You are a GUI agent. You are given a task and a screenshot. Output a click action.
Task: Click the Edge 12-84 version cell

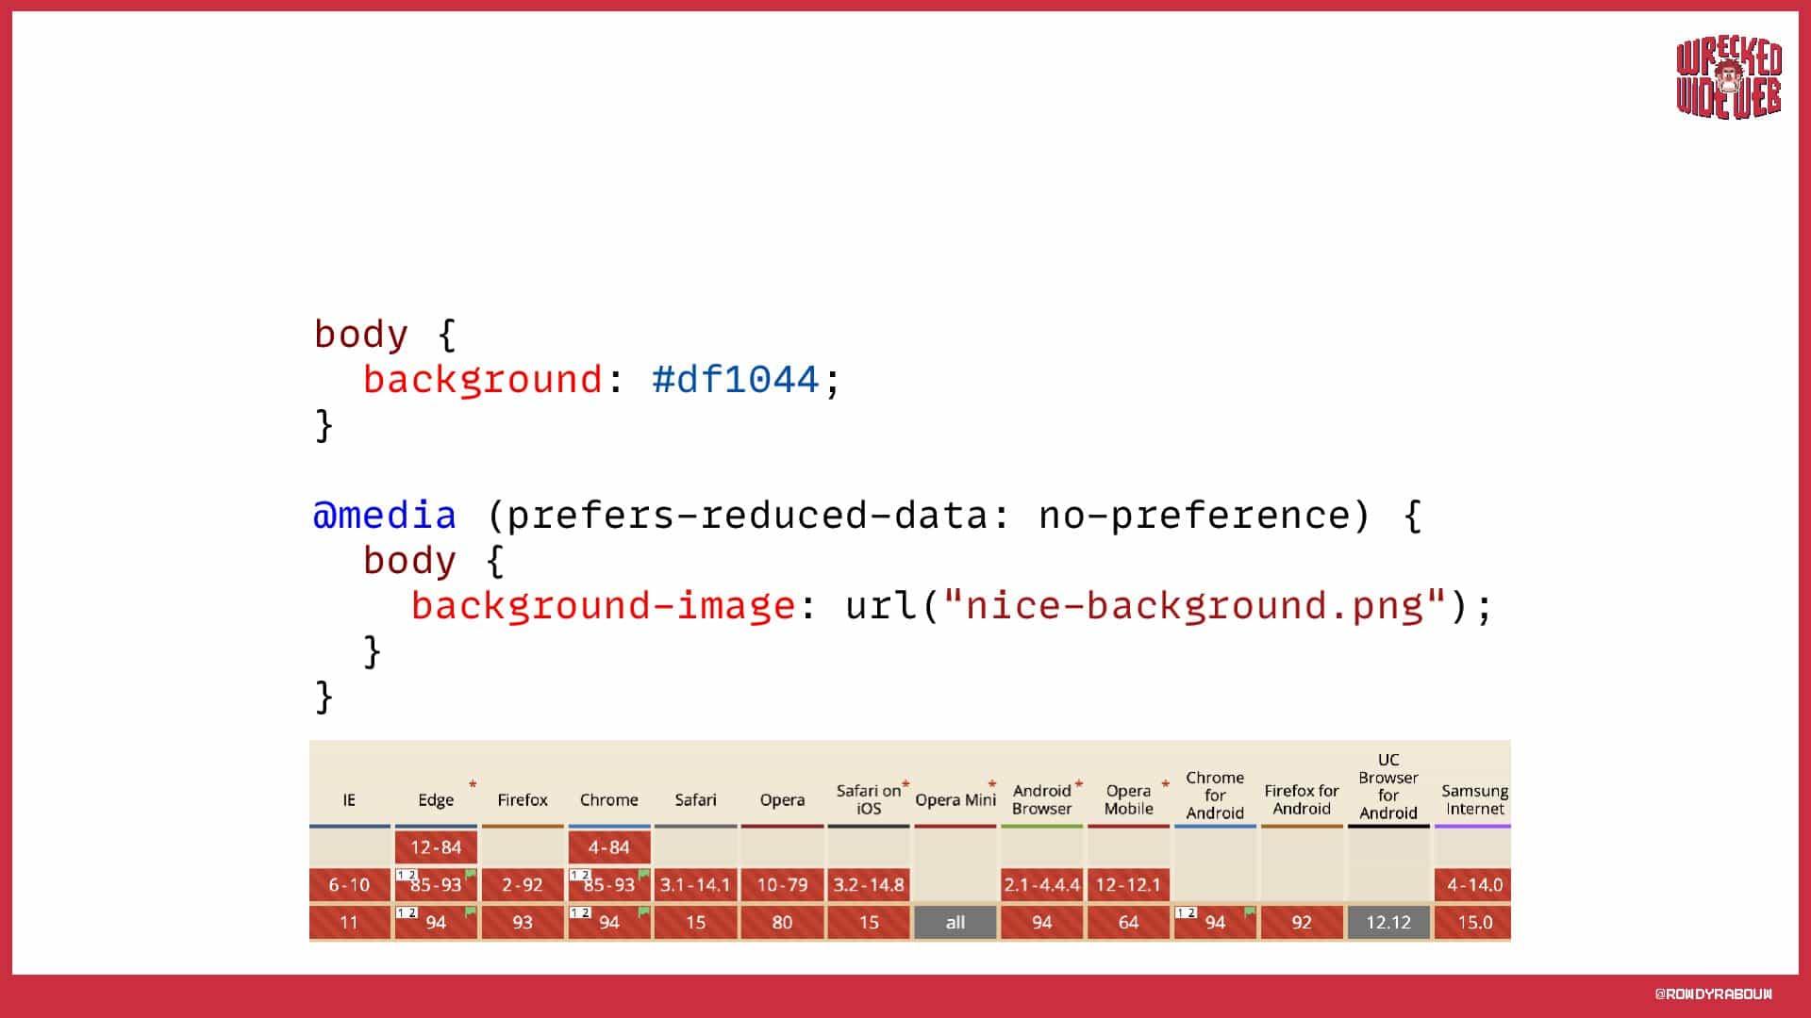pos(436,846)
